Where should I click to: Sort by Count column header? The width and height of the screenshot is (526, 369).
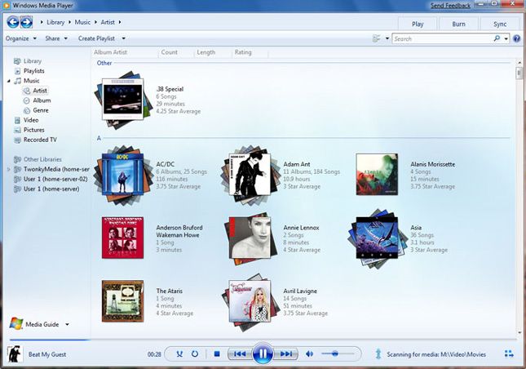point(169,52)
